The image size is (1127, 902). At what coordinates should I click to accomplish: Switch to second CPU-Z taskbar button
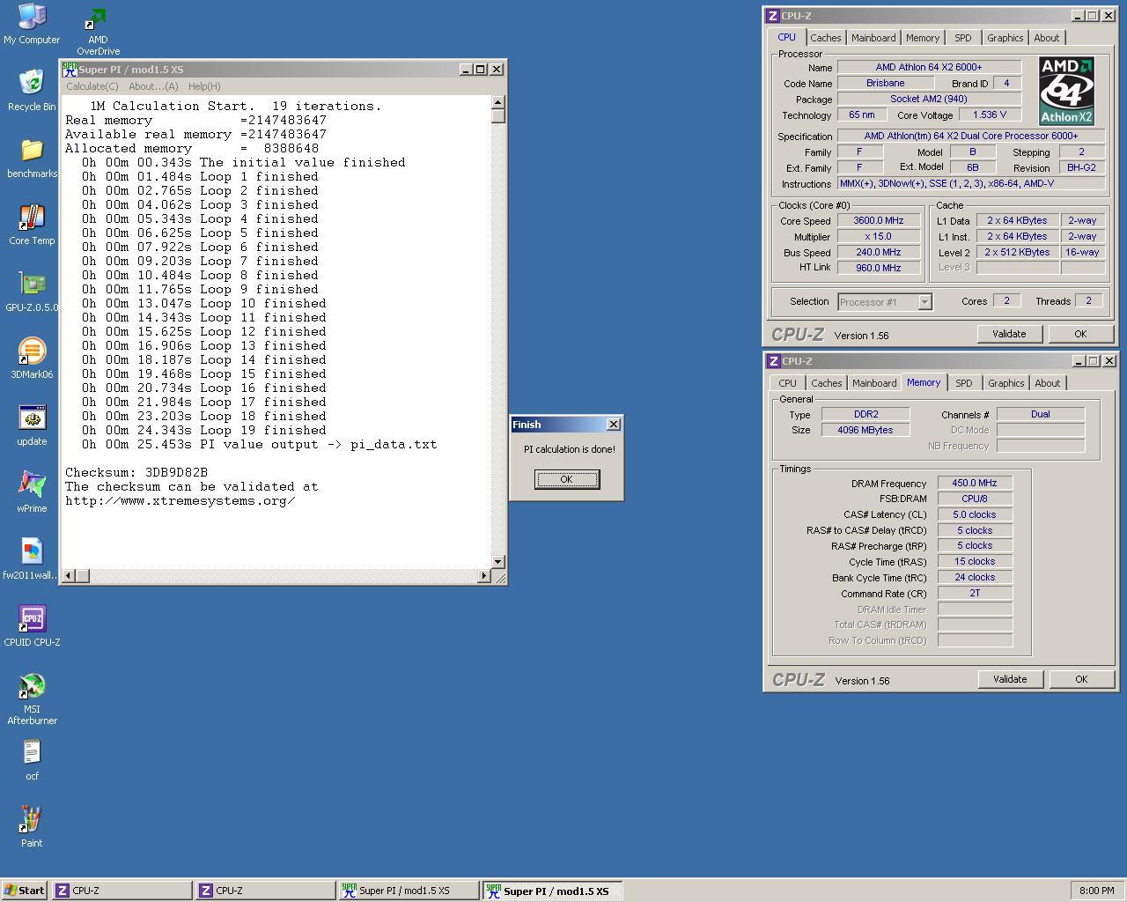click(266, 891)
